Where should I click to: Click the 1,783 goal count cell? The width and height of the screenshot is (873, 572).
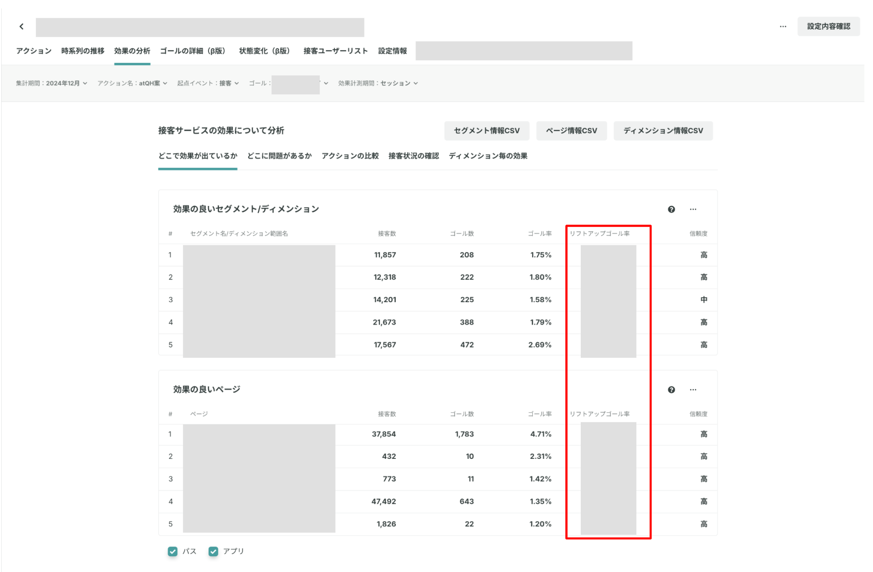point(464,434)
